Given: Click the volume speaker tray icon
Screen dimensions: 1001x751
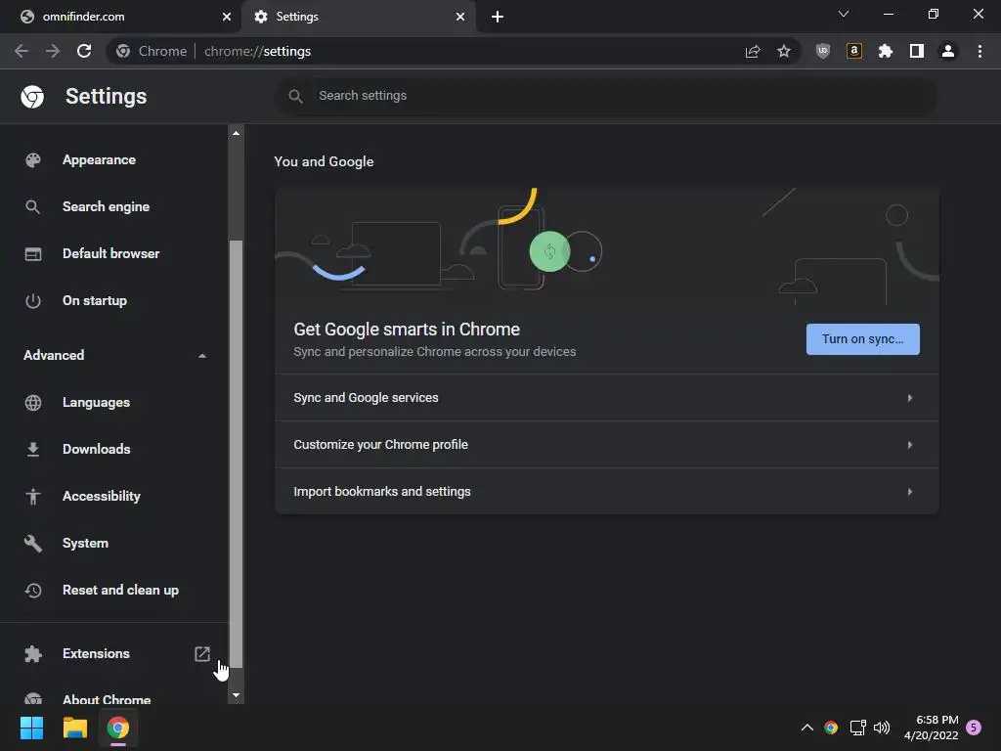Looking at the screenshot, I should tap(882, 728).
